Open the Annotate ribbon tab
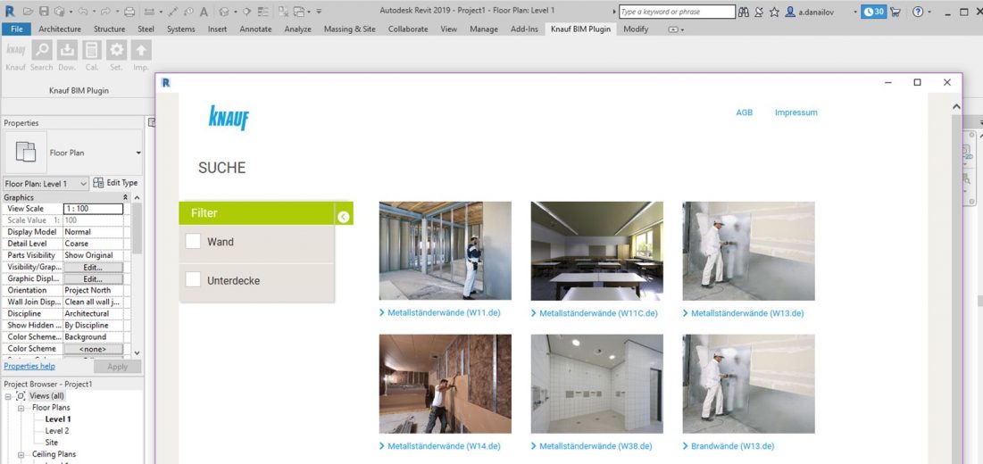The image size is (983, 464). pyautogui.click(x=256, y=29)
